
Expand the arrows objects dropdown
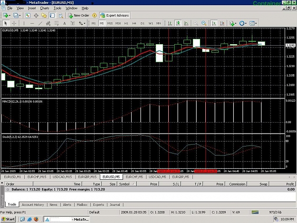82,23
